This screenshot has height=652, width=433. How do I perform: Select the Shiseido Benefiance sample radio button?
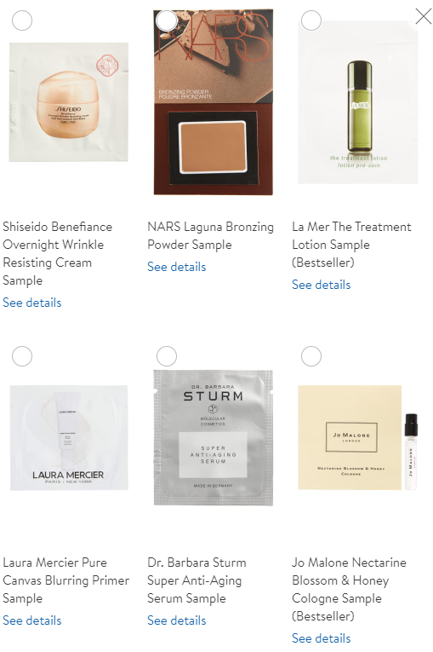point(22,20)
